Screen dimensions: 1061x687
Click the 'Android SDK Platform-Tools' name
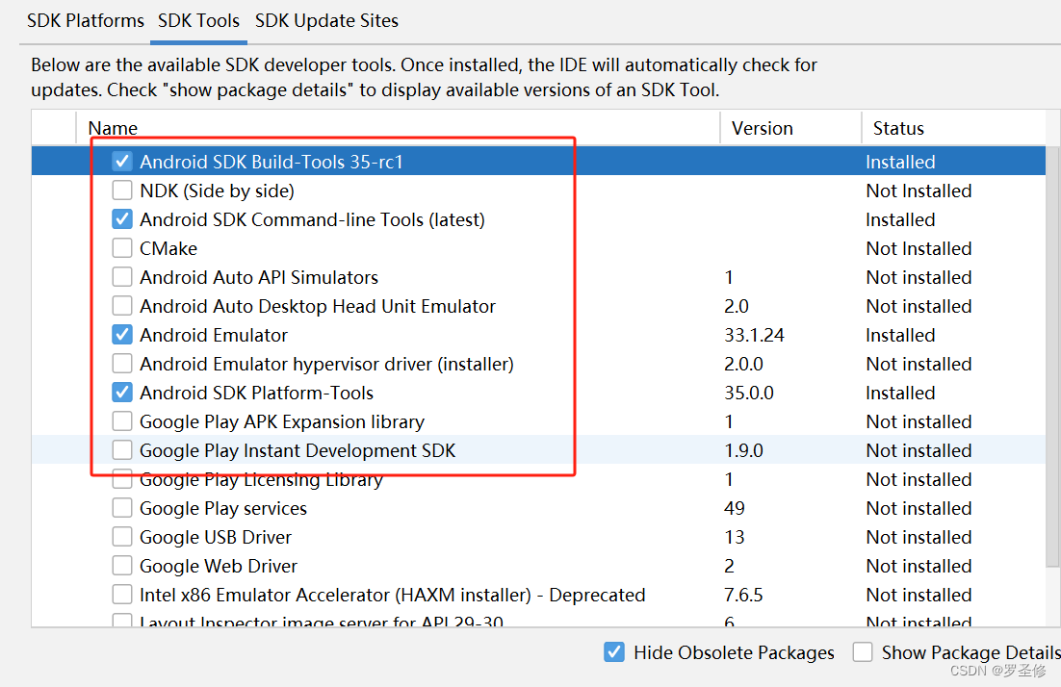coord(256,393)
